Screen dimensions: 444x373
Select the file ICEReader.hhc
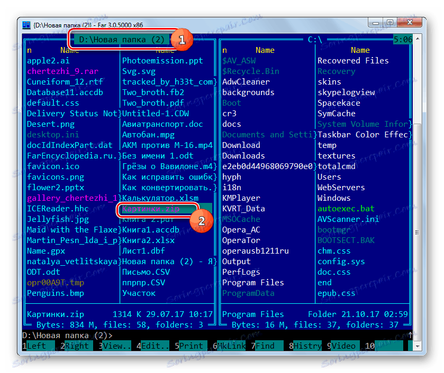pos(58,209)
